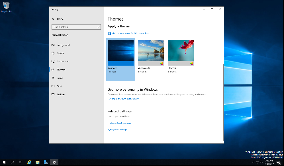This screenshot has height=166, width=284.
Task: Click the Task View button on the taskbar
Action: pyautogui.click(x=20, y=162)
